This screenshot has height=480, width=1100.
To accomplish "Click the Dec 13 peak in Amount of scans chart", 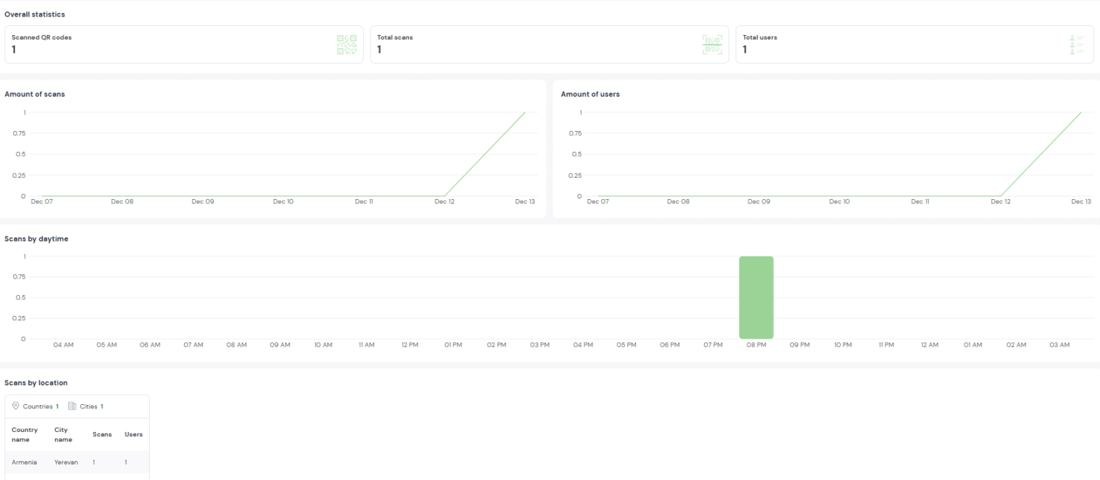I will 525,112.
